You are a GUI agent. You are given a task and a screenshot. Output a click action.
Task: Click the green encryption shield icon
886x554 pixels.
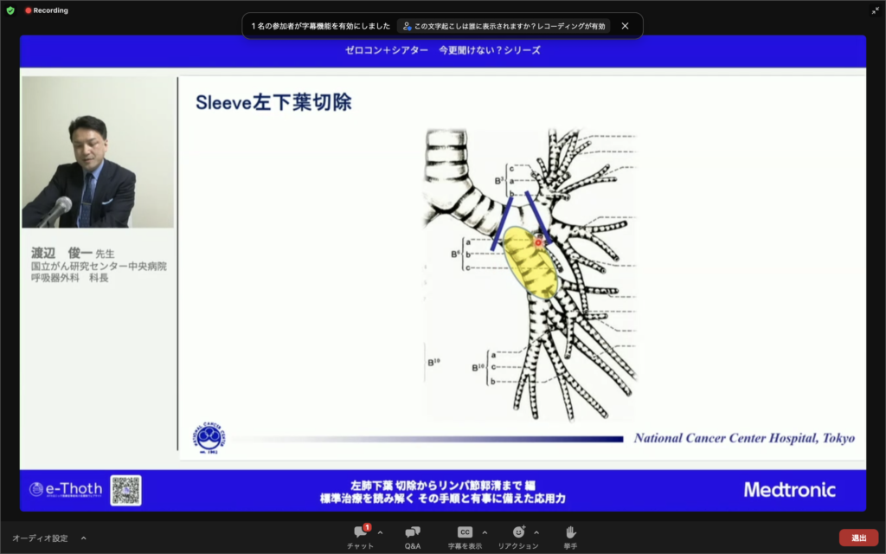tap(10, 10)
